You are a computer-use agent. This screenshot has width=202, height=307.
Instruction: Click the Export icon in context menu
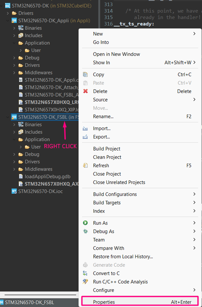pos(86,137)
